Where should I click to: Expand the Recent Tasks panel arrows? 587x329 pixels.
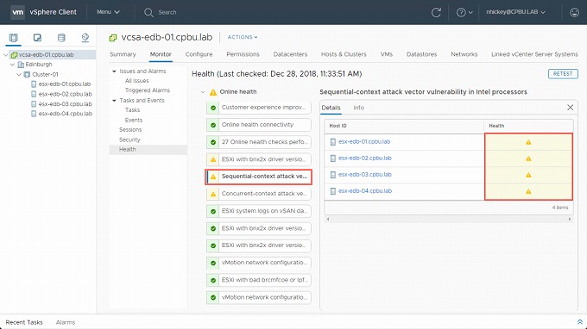click(x=580, y=322)
